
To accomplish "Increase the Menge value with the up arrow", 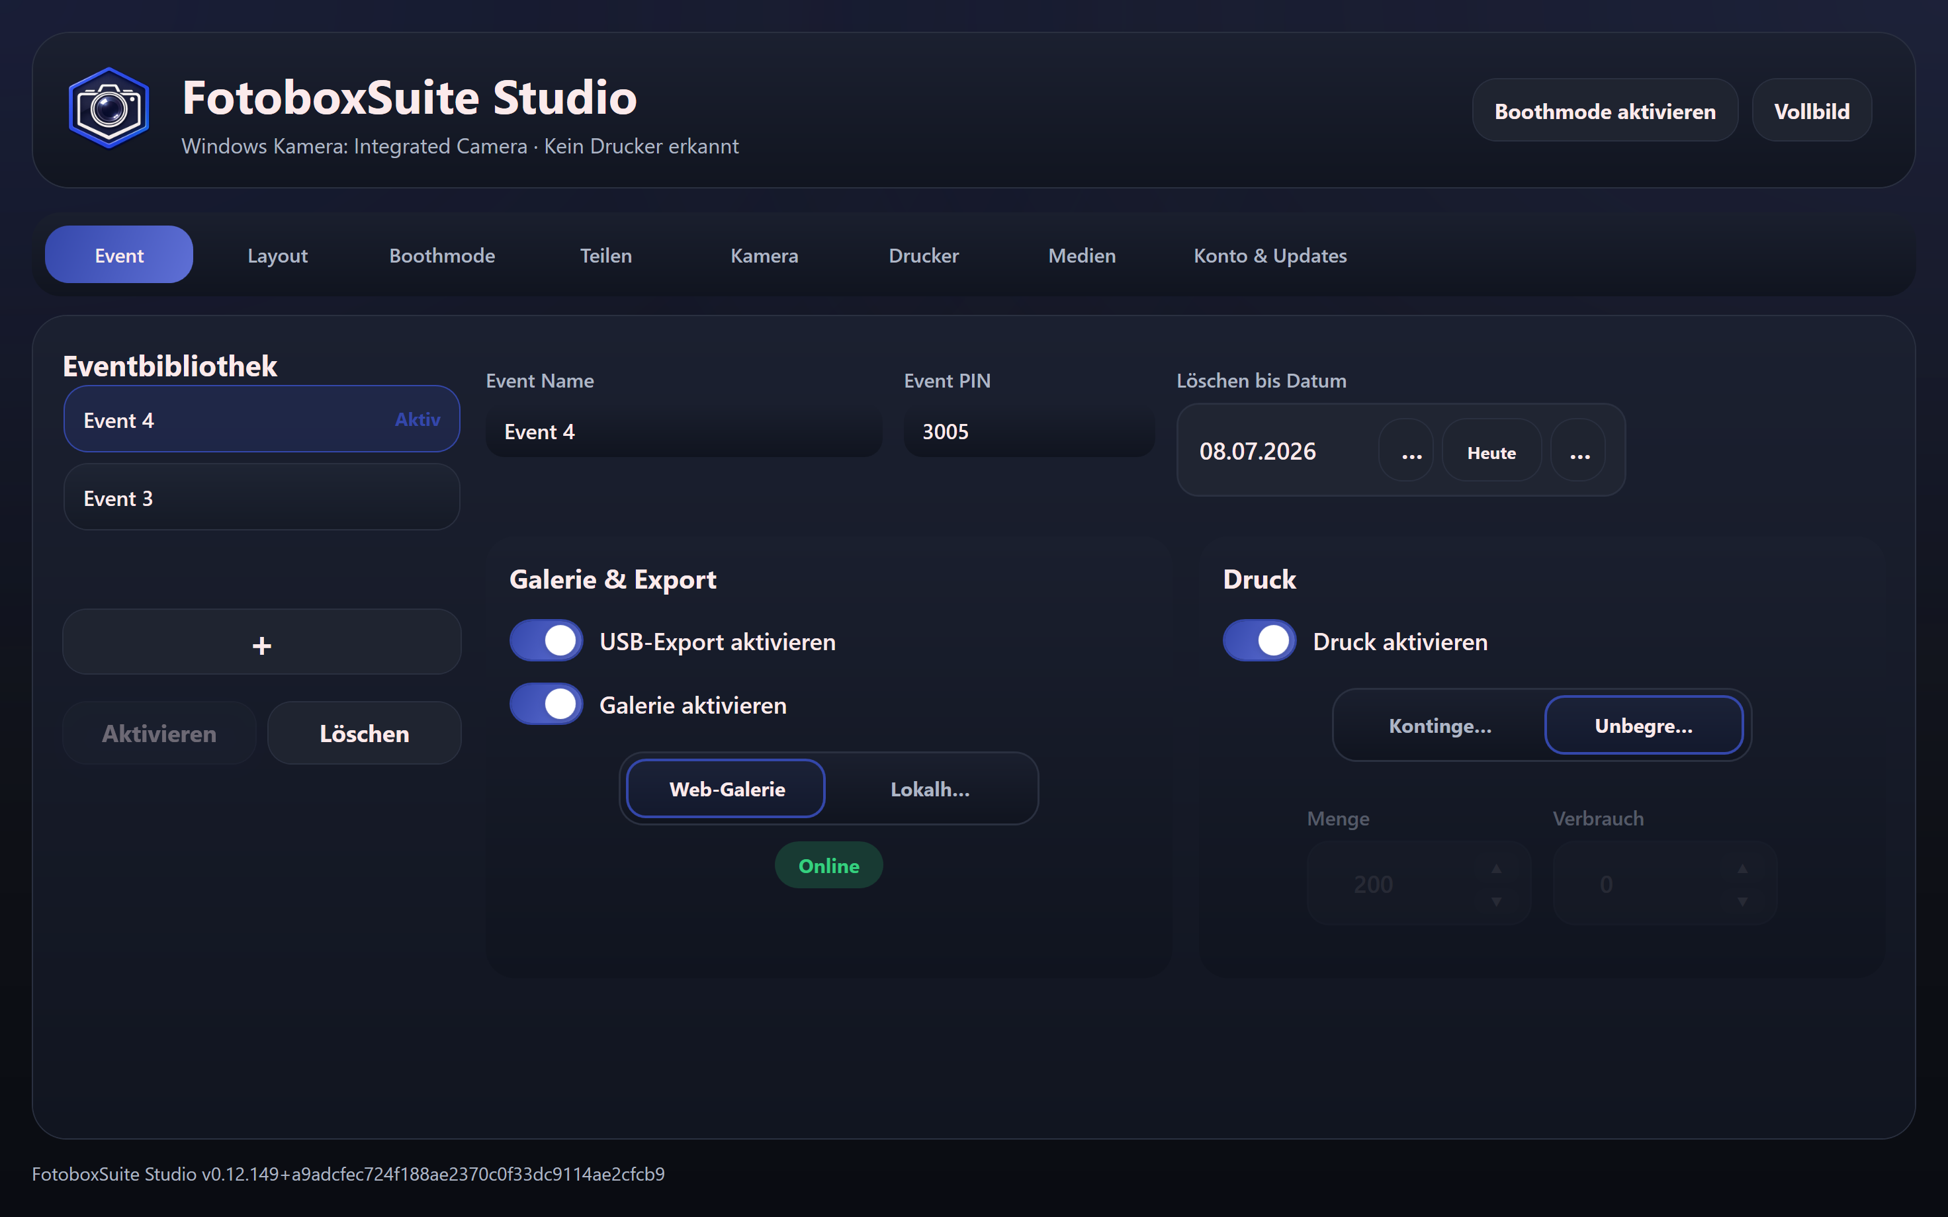I will click(x=1497, y=869).
